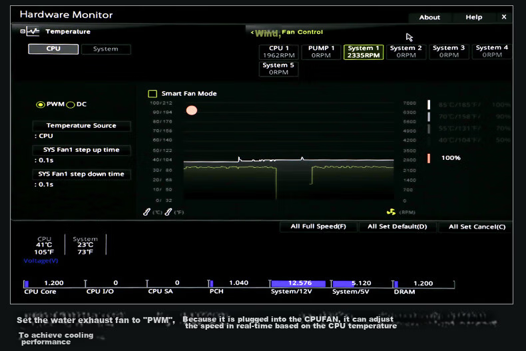Click the temperature waveform icon
Screen dimensions: 526x351
click(x=33, y=31)
